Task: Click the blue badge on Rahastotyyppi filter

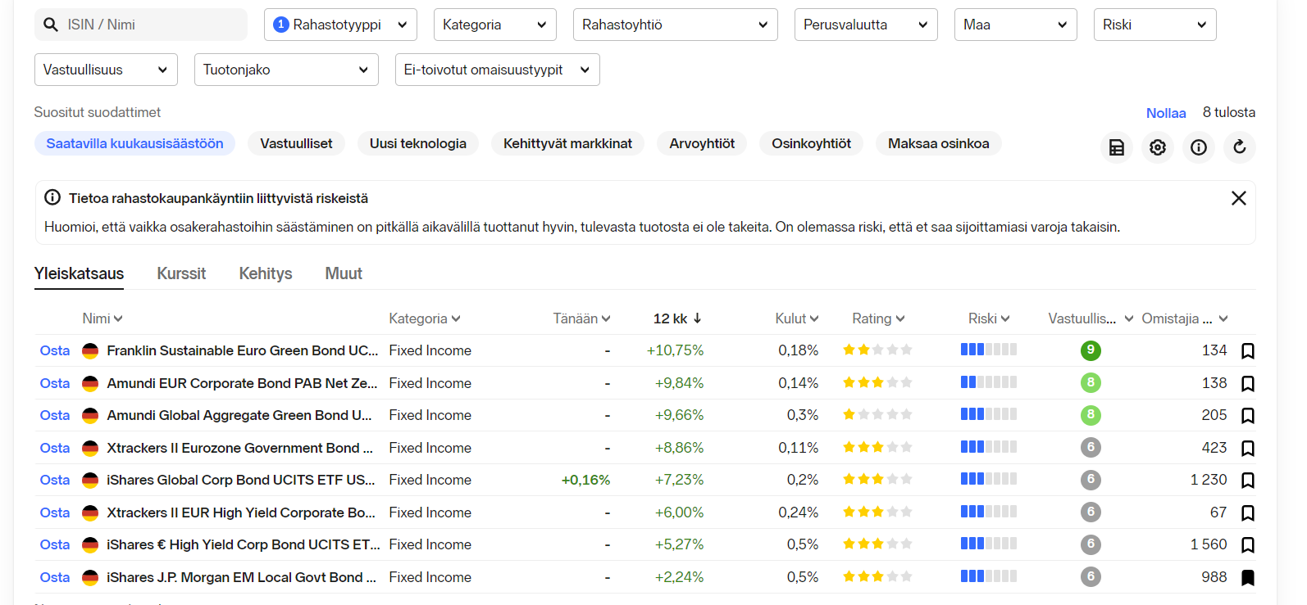Action: 280,25
